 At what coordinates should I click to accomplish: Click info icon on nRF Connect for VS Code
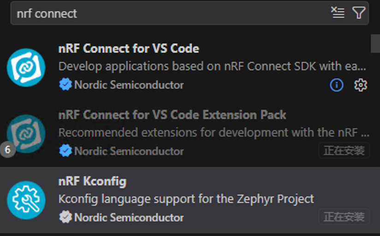(x=337, y=85)
